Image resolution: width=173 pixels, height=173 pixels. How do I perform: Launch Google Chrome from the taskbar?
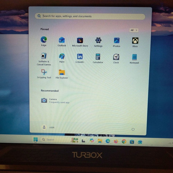tap(124, 142)
